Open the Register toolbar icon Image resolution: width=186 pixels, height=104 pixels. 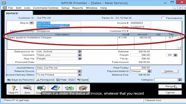coord(83,90)
